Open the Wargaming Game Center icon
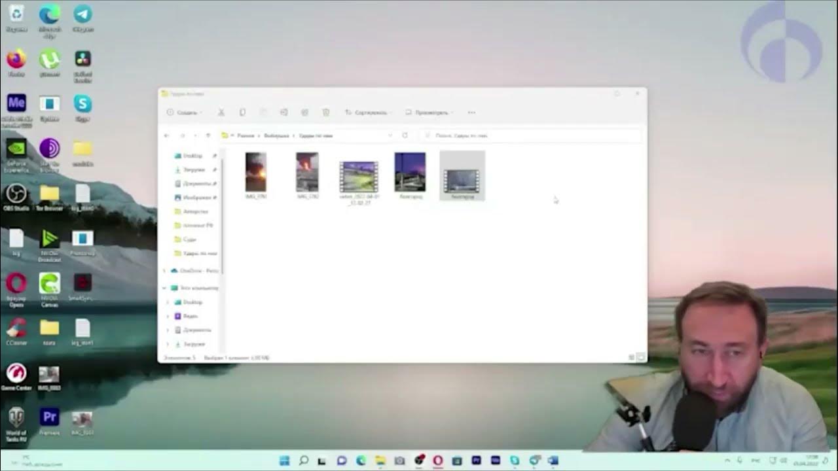This screenshot has width=838, height=471. tap(16, 377)
